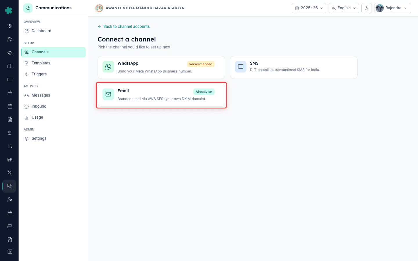Viewport: 418px width, 261px height.
Task: Select Channels in the sidebar
Action: (53, 52)
